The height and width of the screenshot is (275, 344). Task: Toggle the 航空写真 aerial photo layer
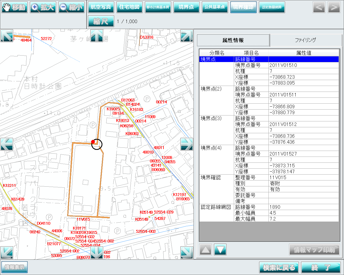click(x=101, y=7)
